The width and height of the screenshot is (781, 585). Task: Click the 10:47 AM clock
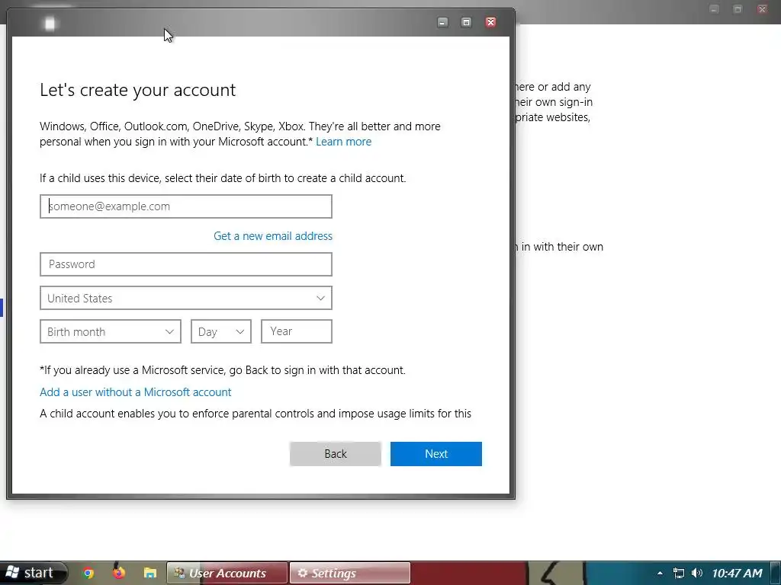(x=738, y=573)
